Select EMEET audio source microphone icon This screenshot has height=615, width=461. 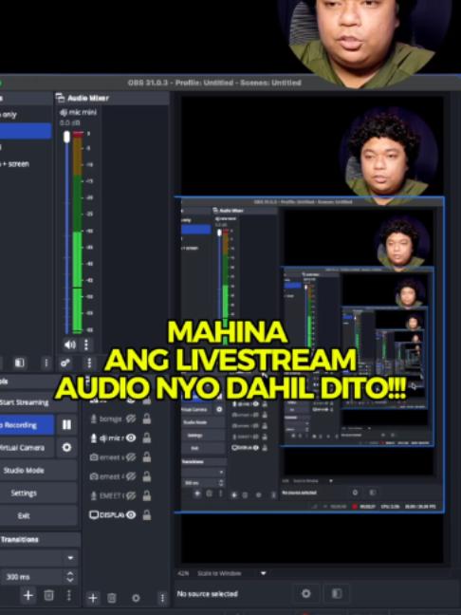(x=94, y=495)
